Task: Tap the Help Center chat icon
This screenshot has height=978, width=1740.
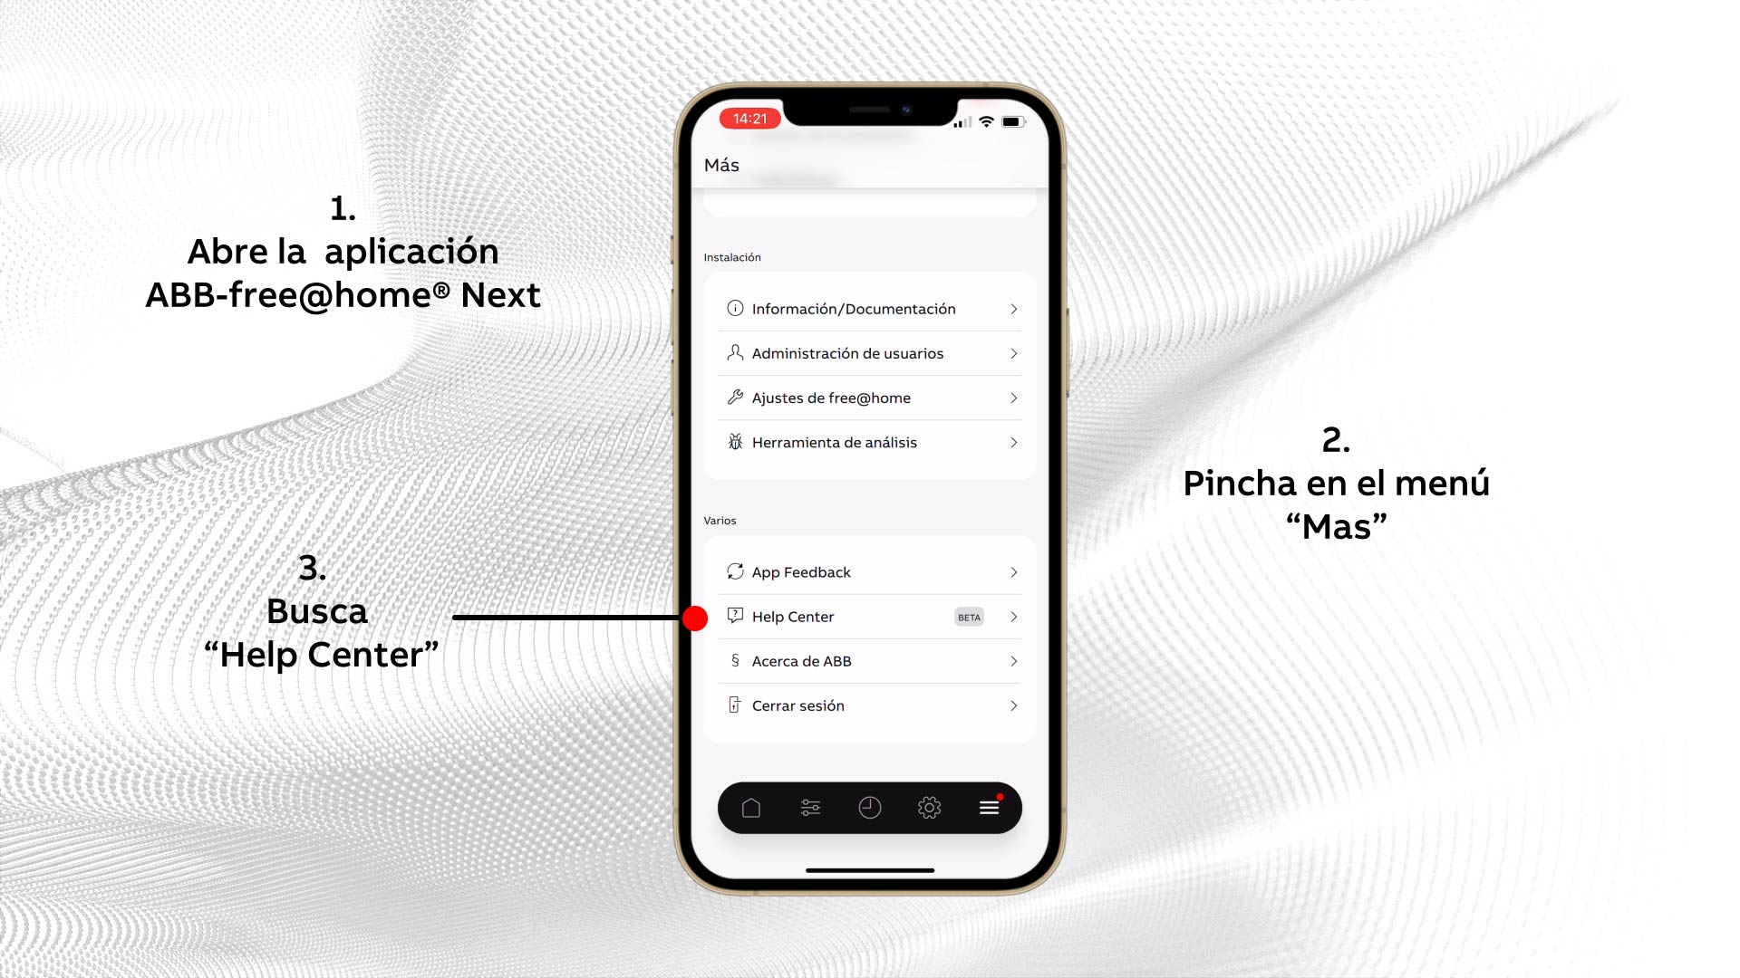Action: click(734, 616)
